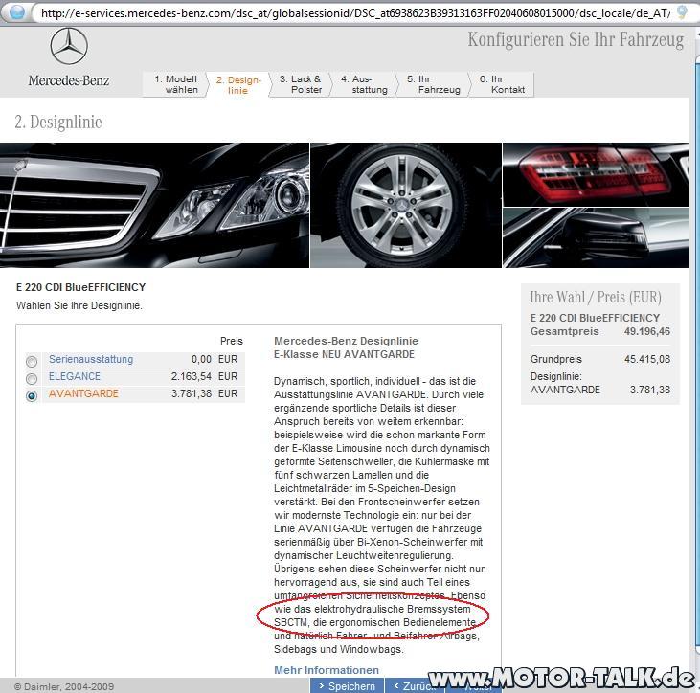Open step 2. Designlinie tab
The height and width of the screenshot is (693, 700).
coord(237,85)
